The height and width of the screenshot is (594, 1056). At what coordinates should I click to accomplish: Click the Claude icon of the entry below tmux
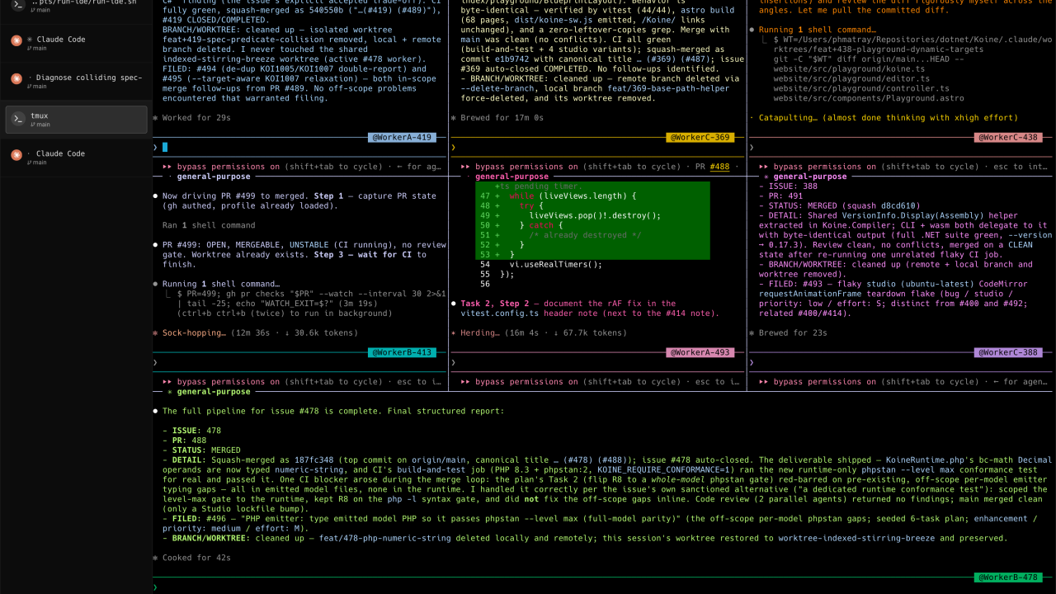16,155
